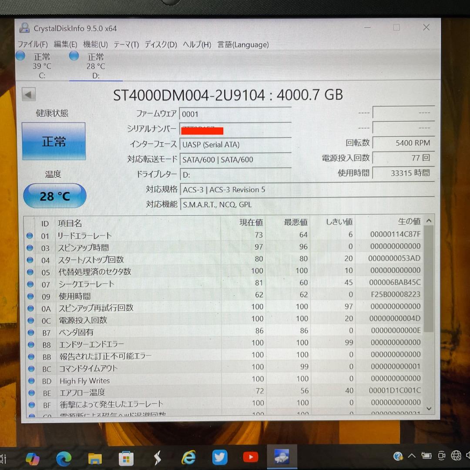Click the 最悪値 column header
The height and width of the screenshot is (470, 470).
tap(295, 222)
